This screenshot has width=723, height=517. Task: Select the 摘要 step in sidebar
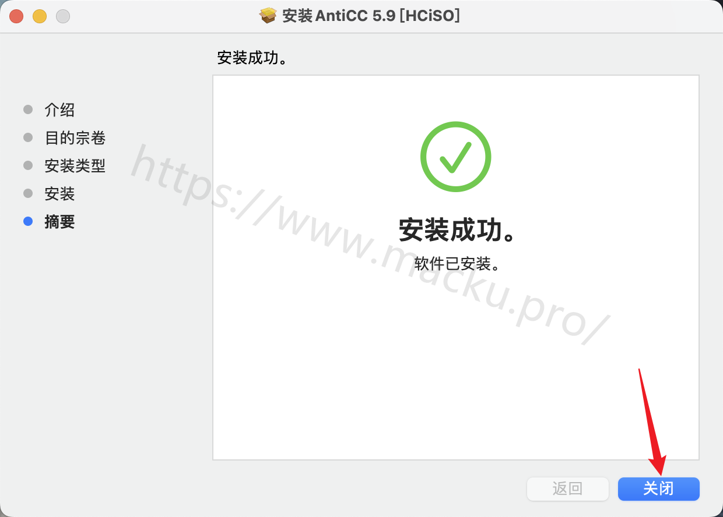59,222
